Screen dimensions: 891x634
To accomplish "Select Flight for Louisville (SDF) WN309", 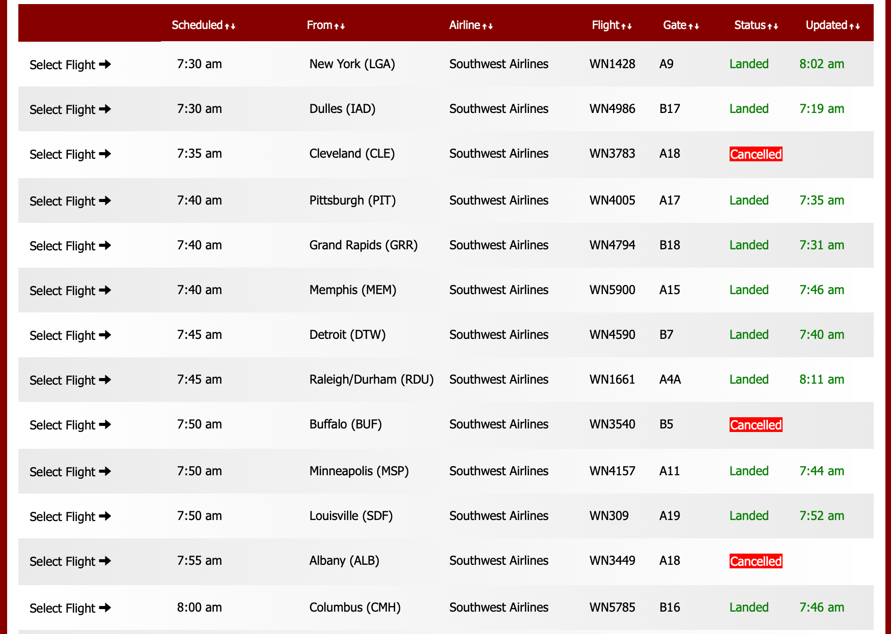I will coord(70,516).
